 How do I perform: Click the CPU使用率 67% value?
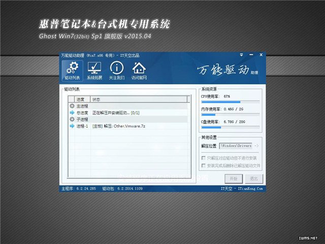[x=227, y=97]
